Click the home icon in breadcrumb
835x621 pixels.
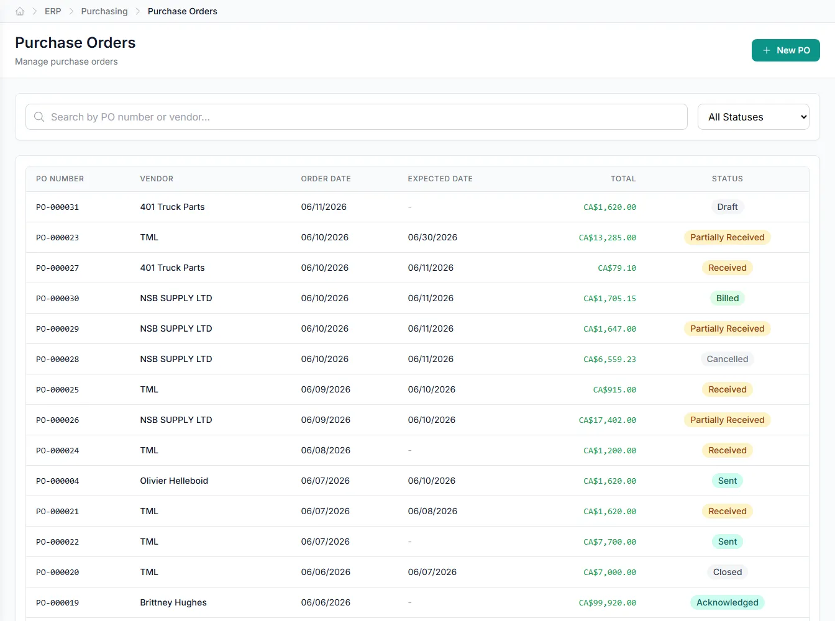[x=20, y=11]
